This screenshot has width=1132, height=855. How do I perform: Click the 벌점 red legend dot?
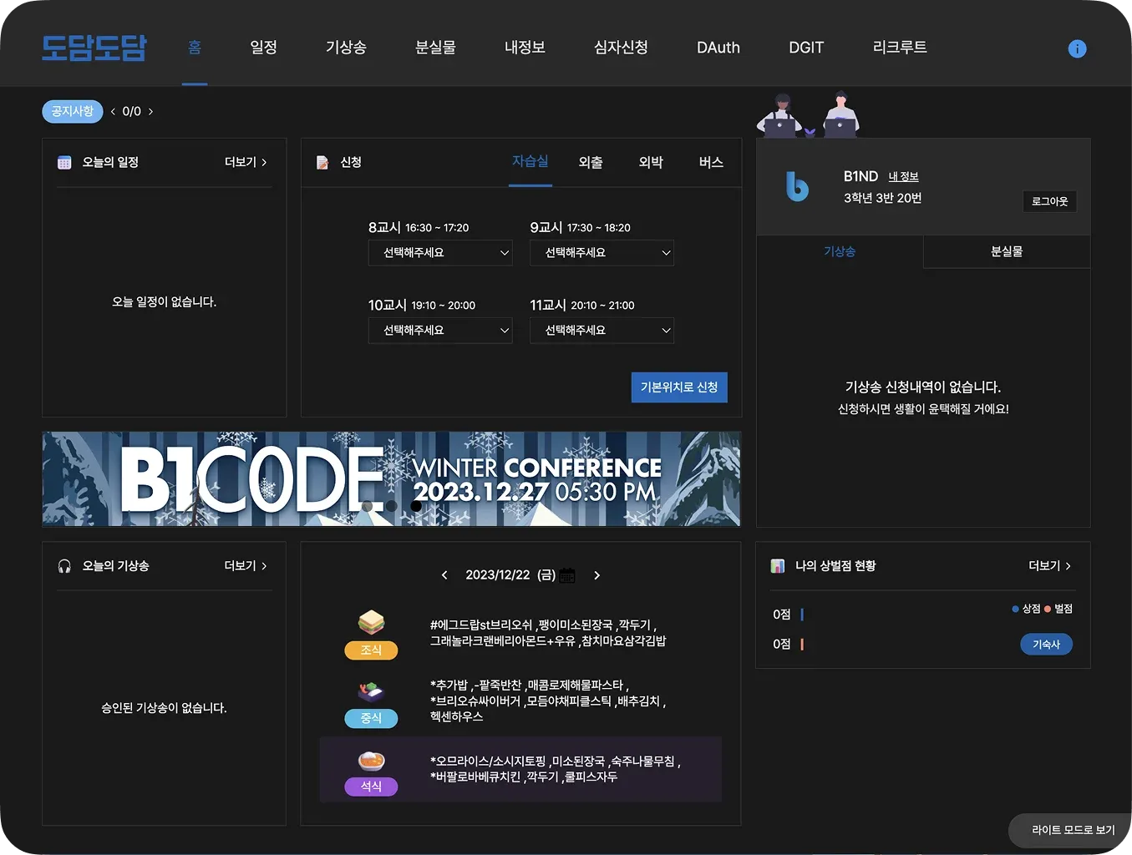(x=1048, y=609)
